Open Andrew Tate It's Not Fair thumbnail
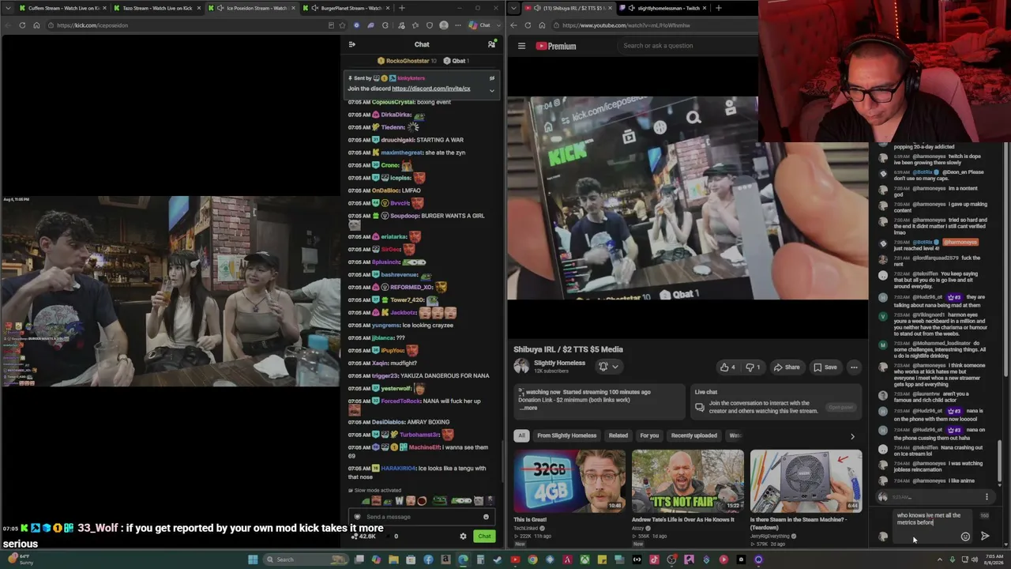 [x=687, y=480]
